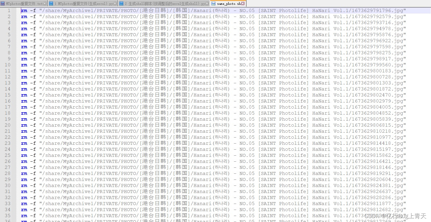Screen dimensions: 431x222
Task: Switch to the MTphotos重复文件.txt tab
Action: point(24,4)
